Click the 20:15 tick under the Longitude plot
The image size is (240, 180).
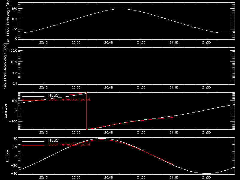point(43,132)
